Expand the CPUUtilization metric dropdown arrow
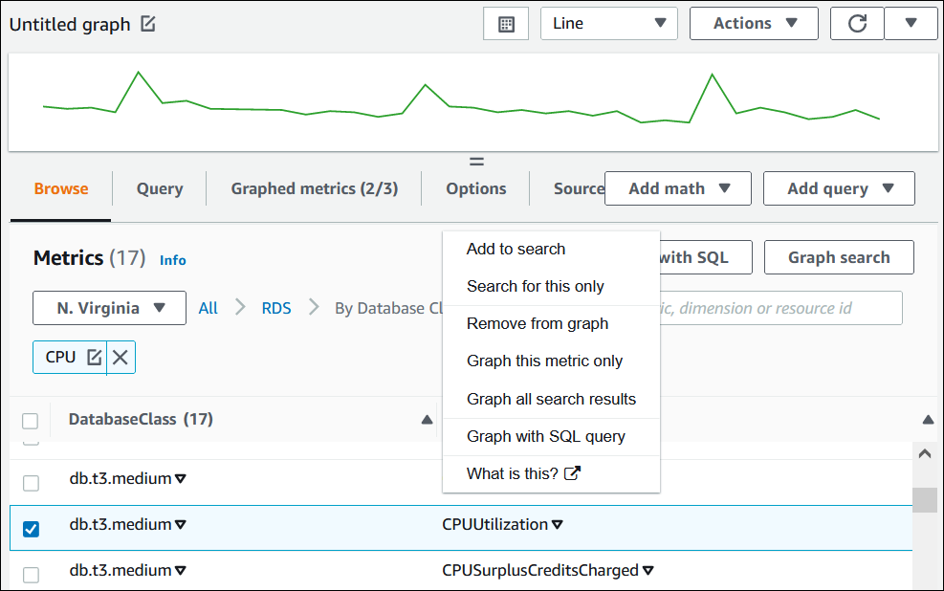Viewport: 944px width, 591px height. [x=556, y=524]
